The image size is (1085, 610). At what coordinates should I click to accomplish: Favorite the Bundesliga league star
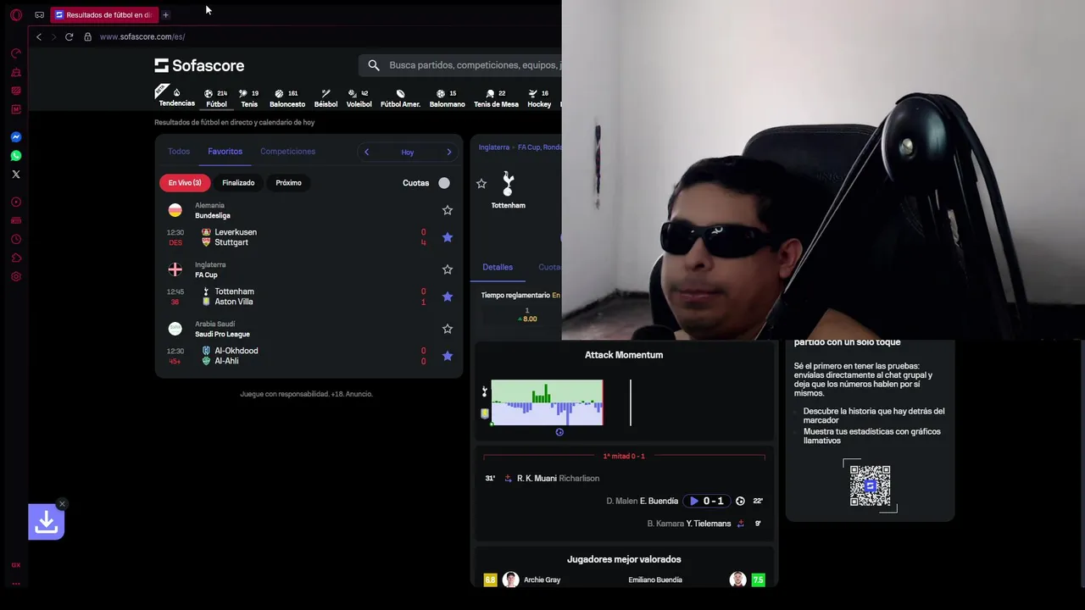(448, 210)
